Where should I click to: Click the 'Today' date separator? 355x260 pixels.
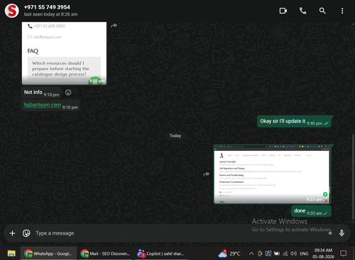click(x=175, y=136)
